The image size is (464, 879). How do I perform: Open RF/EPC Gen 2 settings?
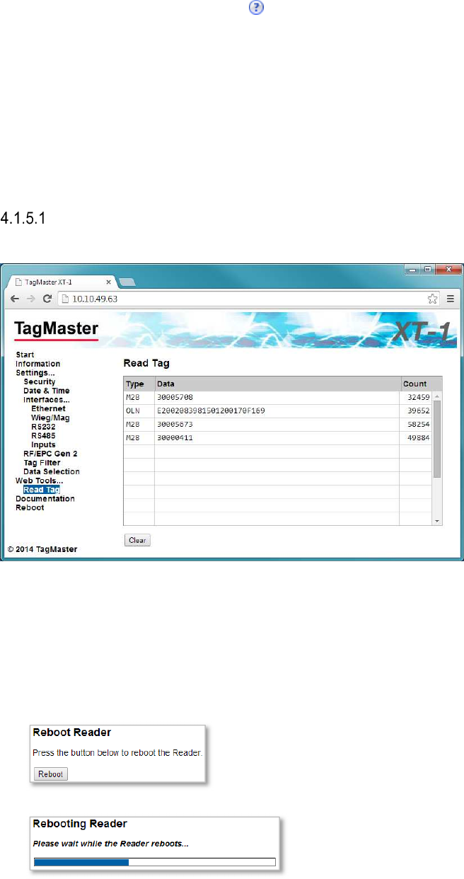50,453
